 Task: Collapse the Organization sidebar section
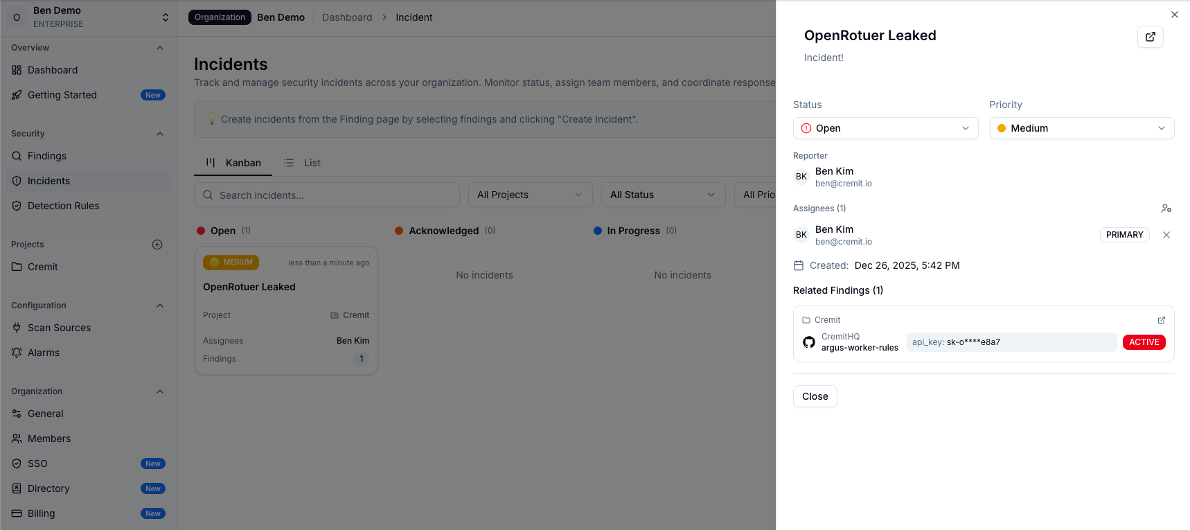tap(160, 391)
